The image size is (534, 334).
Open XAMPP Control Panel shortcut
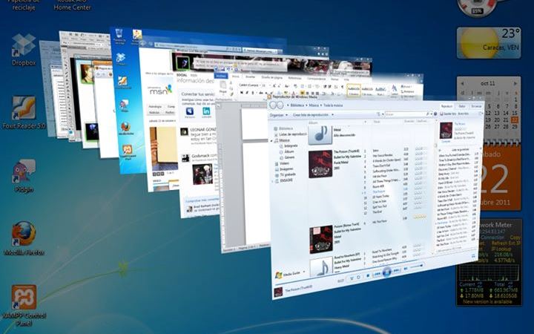(x=24, y=298)
